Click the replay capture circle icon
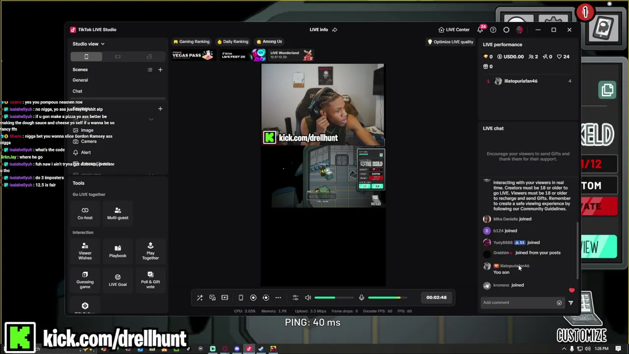629x354 pixels. [266, 297]
